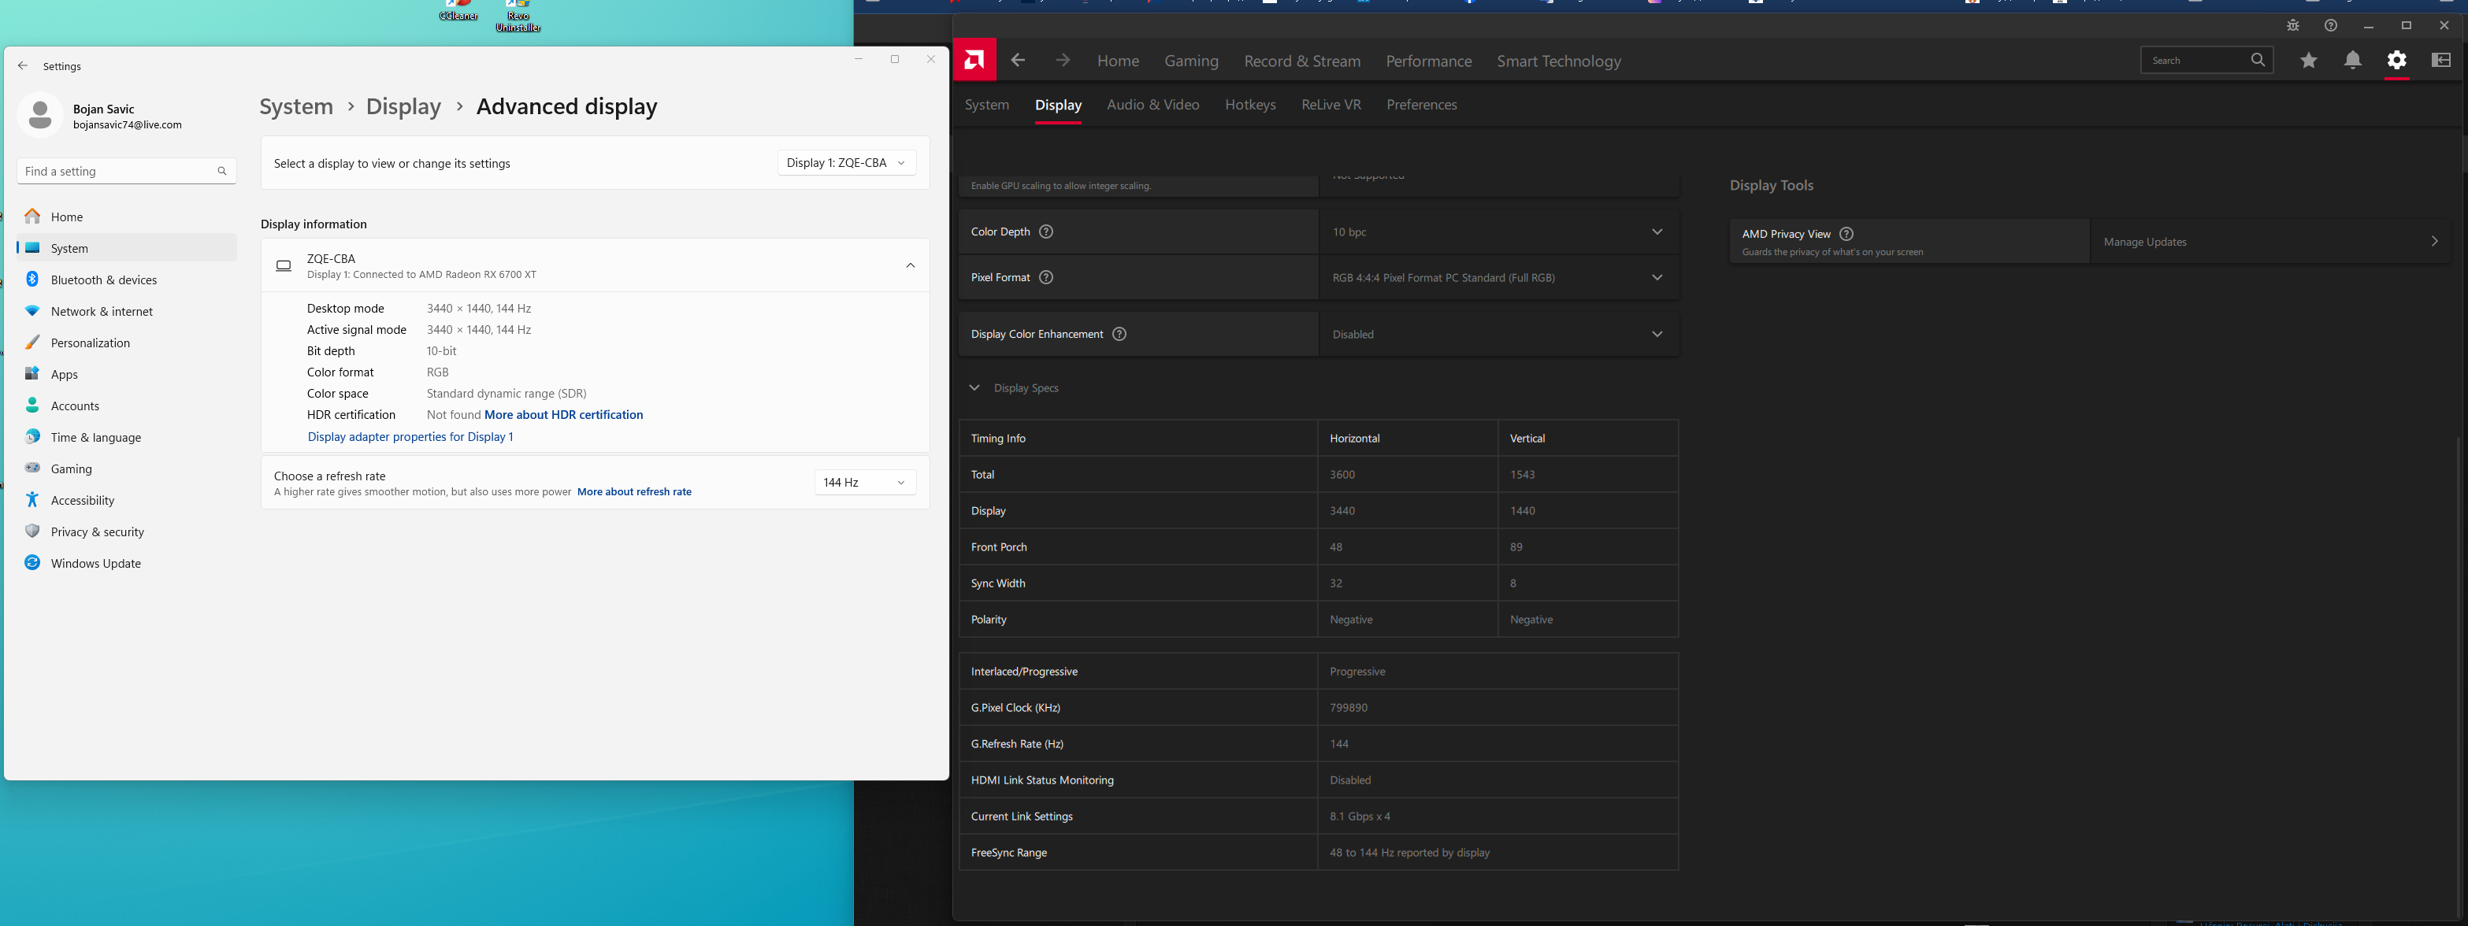Switch to Audio & Video tab
The width and height of the screenshot is (2468, 926).
tap(1152, 105)
